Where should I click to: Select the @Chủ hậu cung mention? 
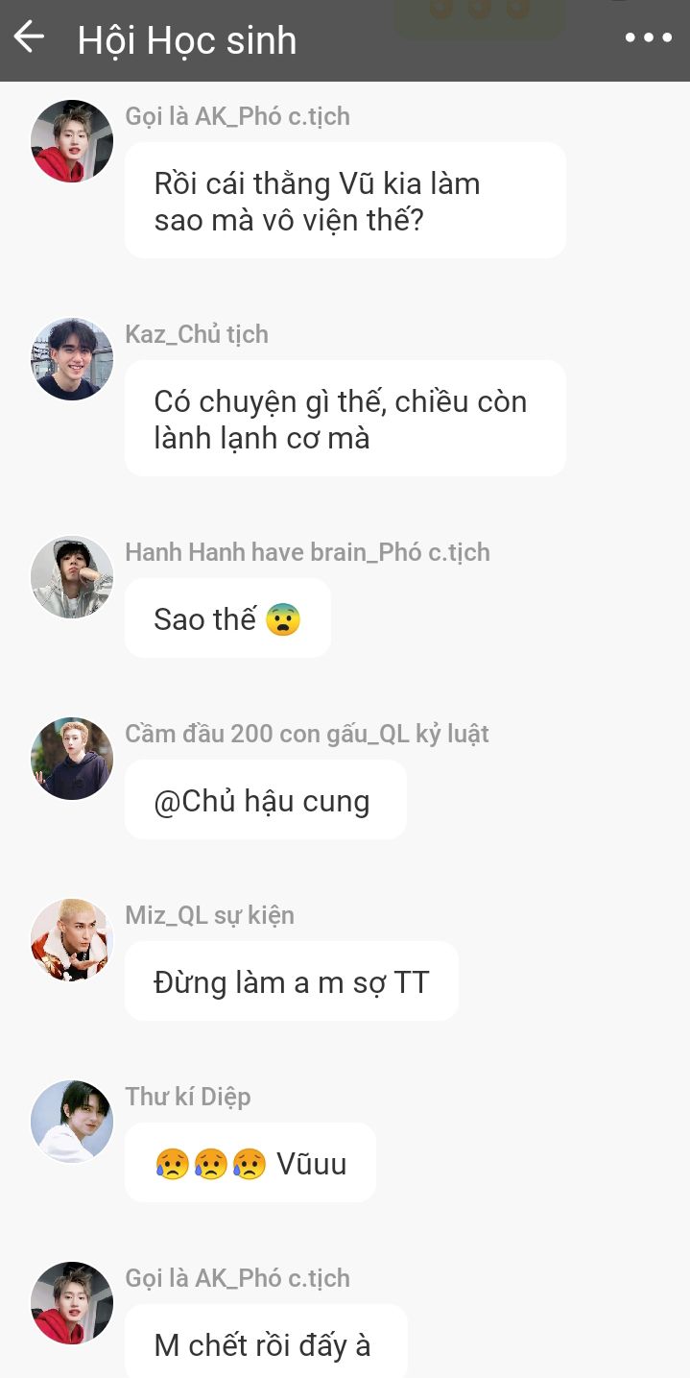(x=262, y=801)
